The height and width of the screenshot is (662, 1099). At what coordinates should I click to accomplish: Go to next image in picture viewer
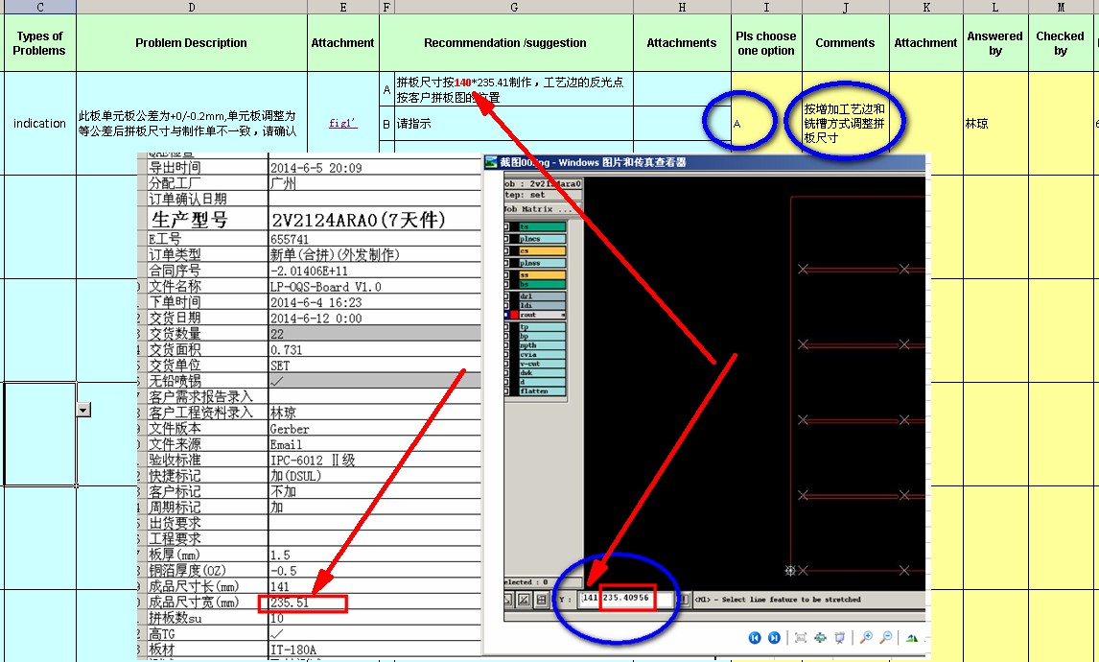pyautogui.click(x=774, y=637)
